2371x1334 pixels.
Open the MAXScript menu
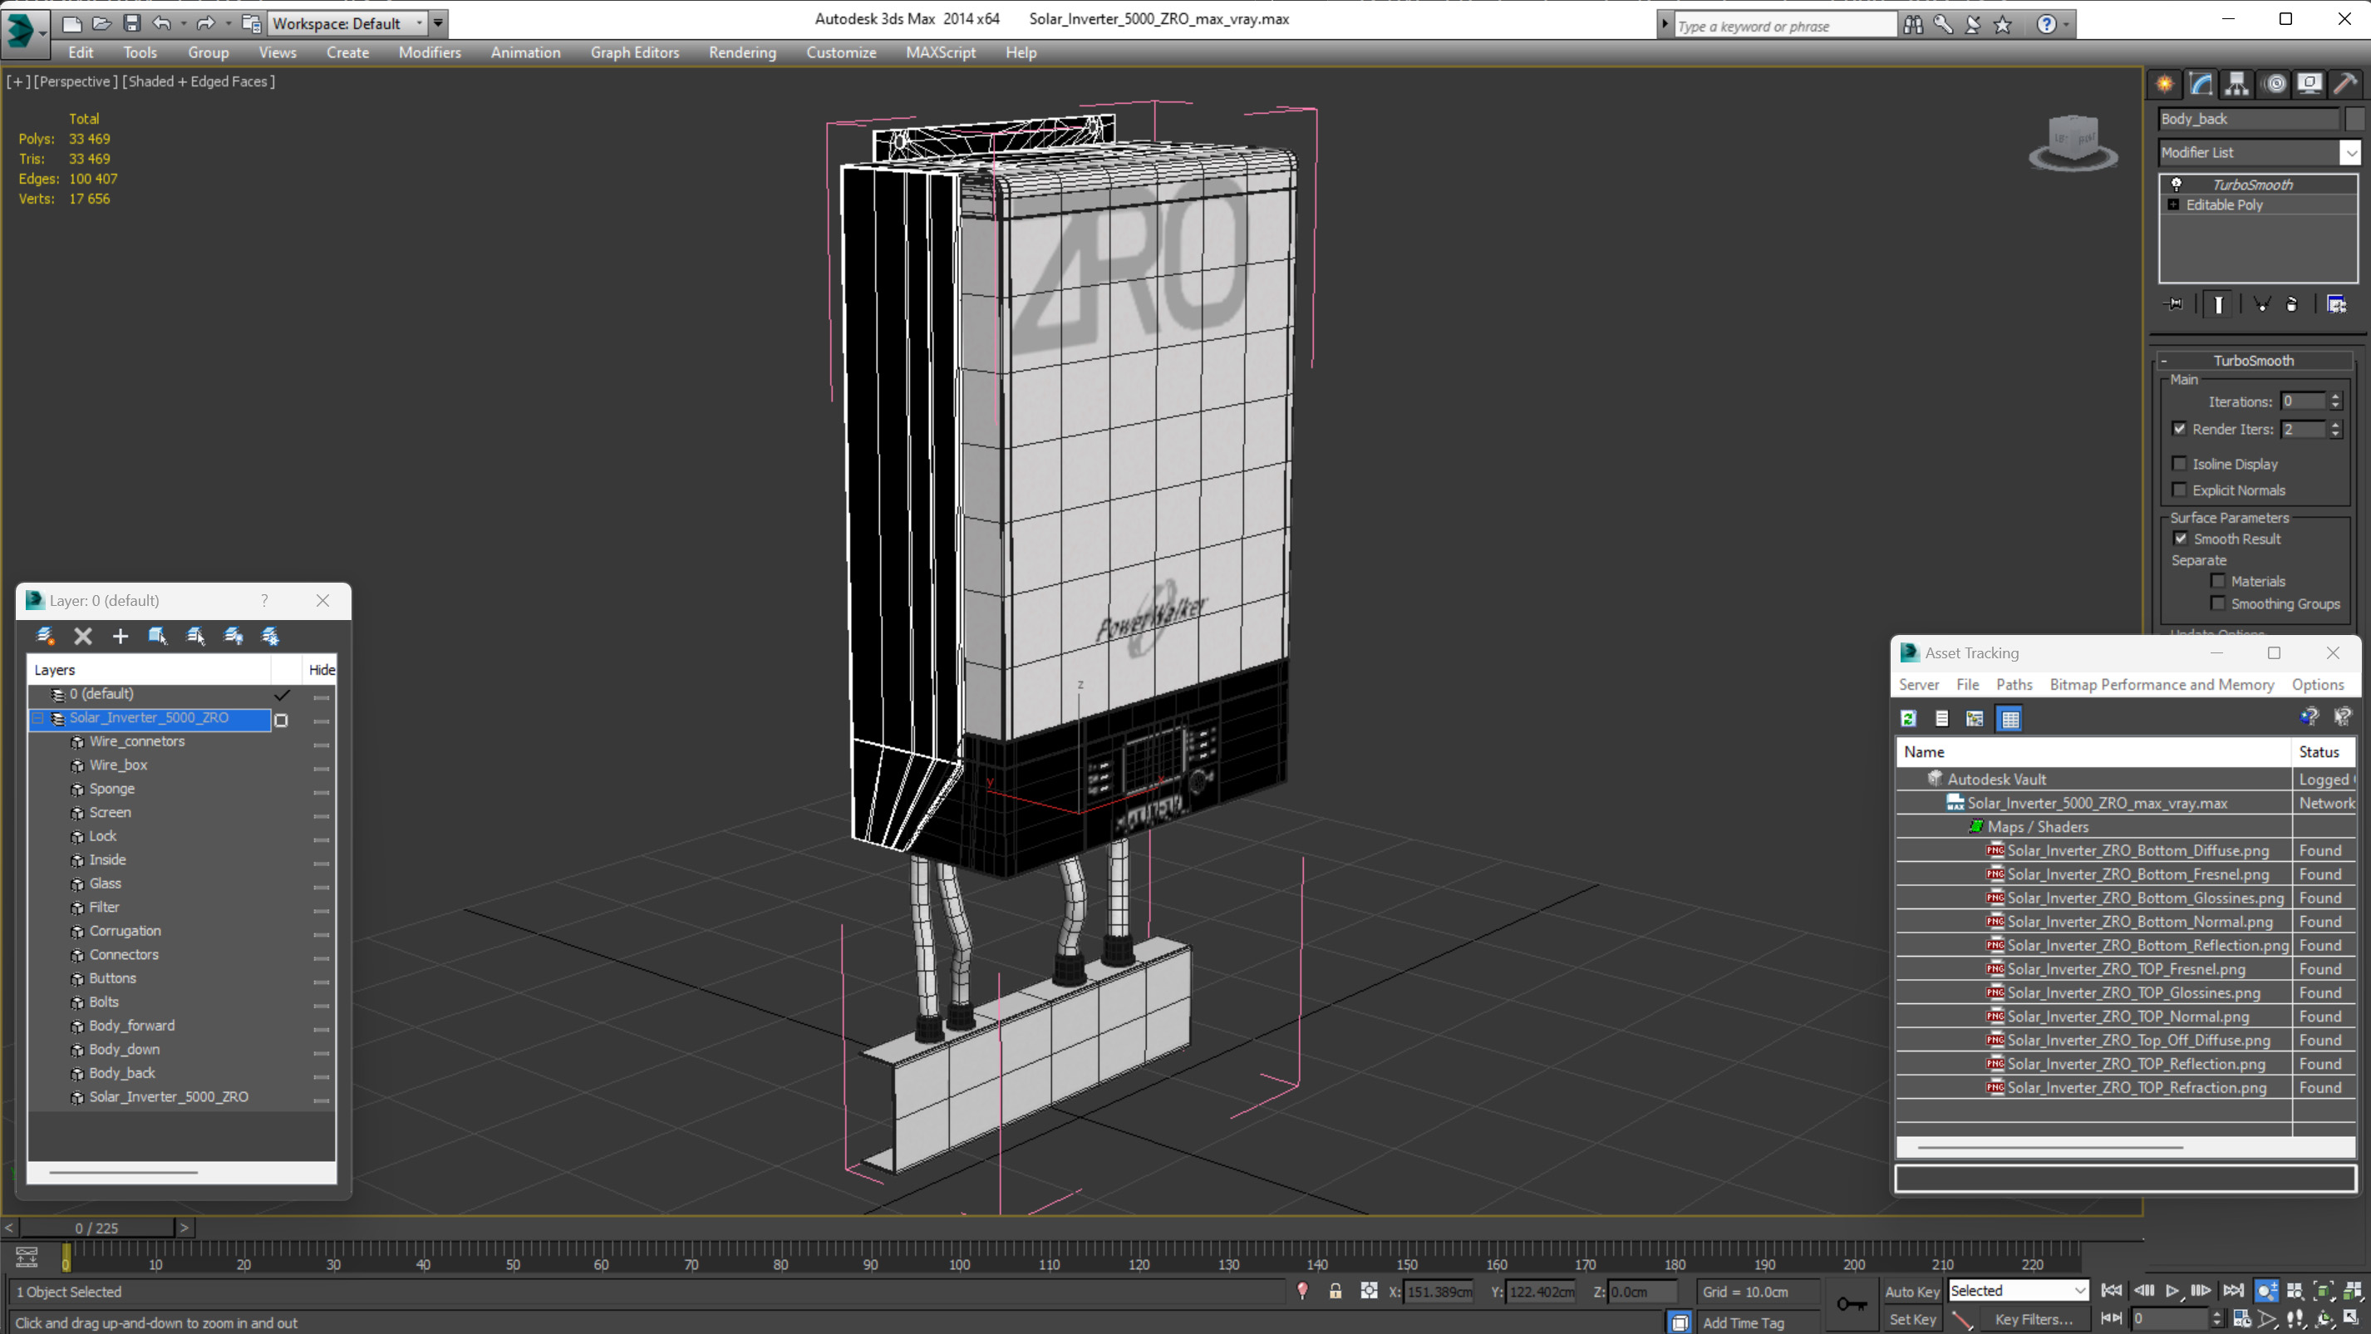(940, 52)
